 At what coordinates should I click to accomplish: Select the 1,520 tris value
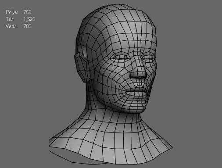(x=29, y=19)
